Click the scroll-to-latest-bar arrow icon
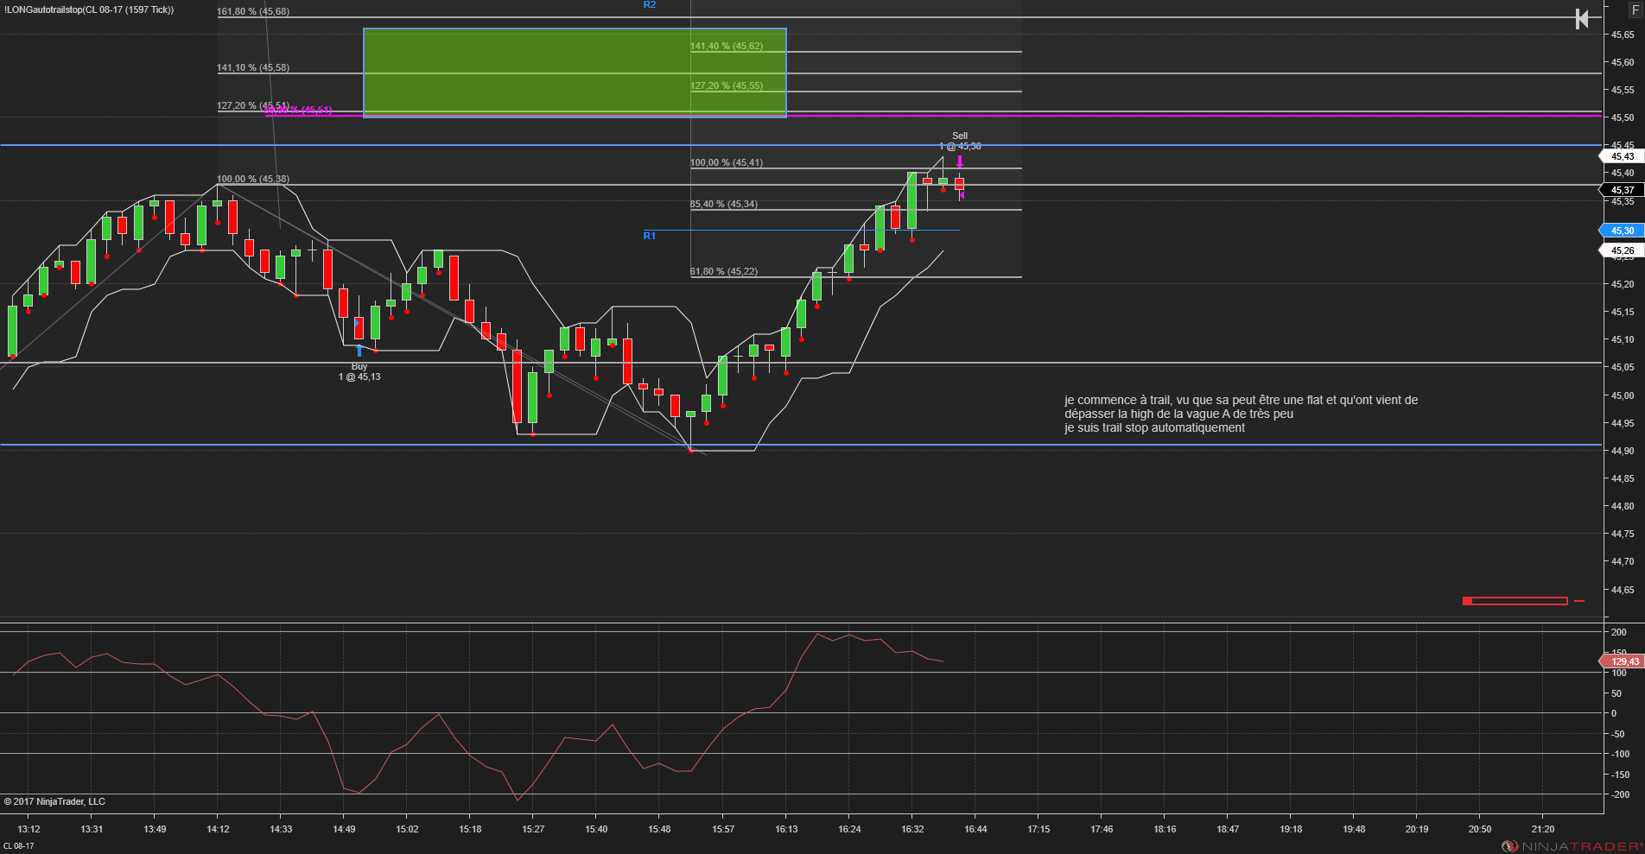 [1582, 19]
